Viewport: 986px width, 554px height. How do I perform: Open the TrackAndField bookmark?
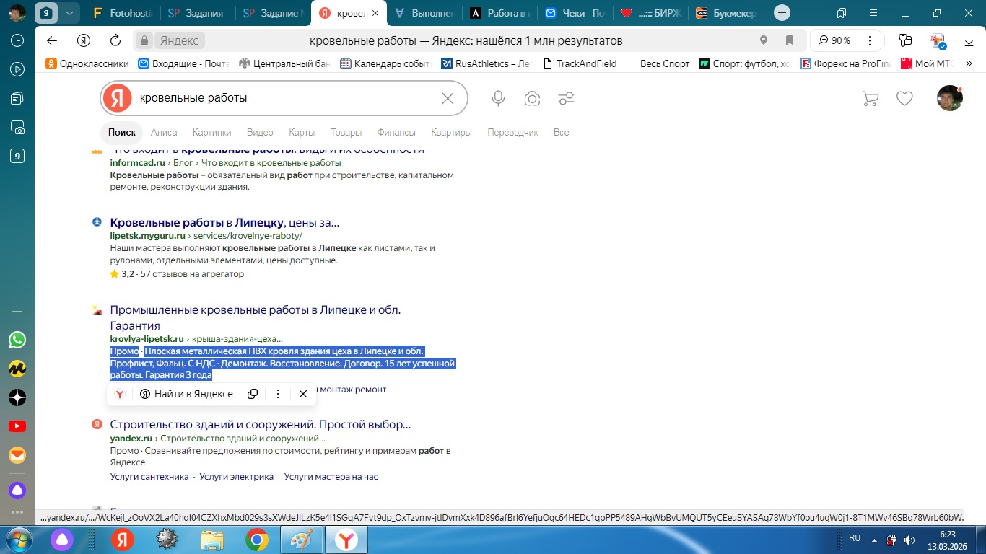pos(580,63)
